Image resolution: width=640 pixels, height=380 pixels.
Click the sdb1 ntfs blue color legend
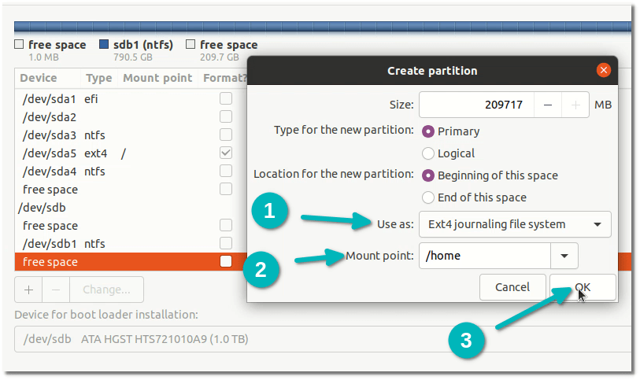(104, 45)
